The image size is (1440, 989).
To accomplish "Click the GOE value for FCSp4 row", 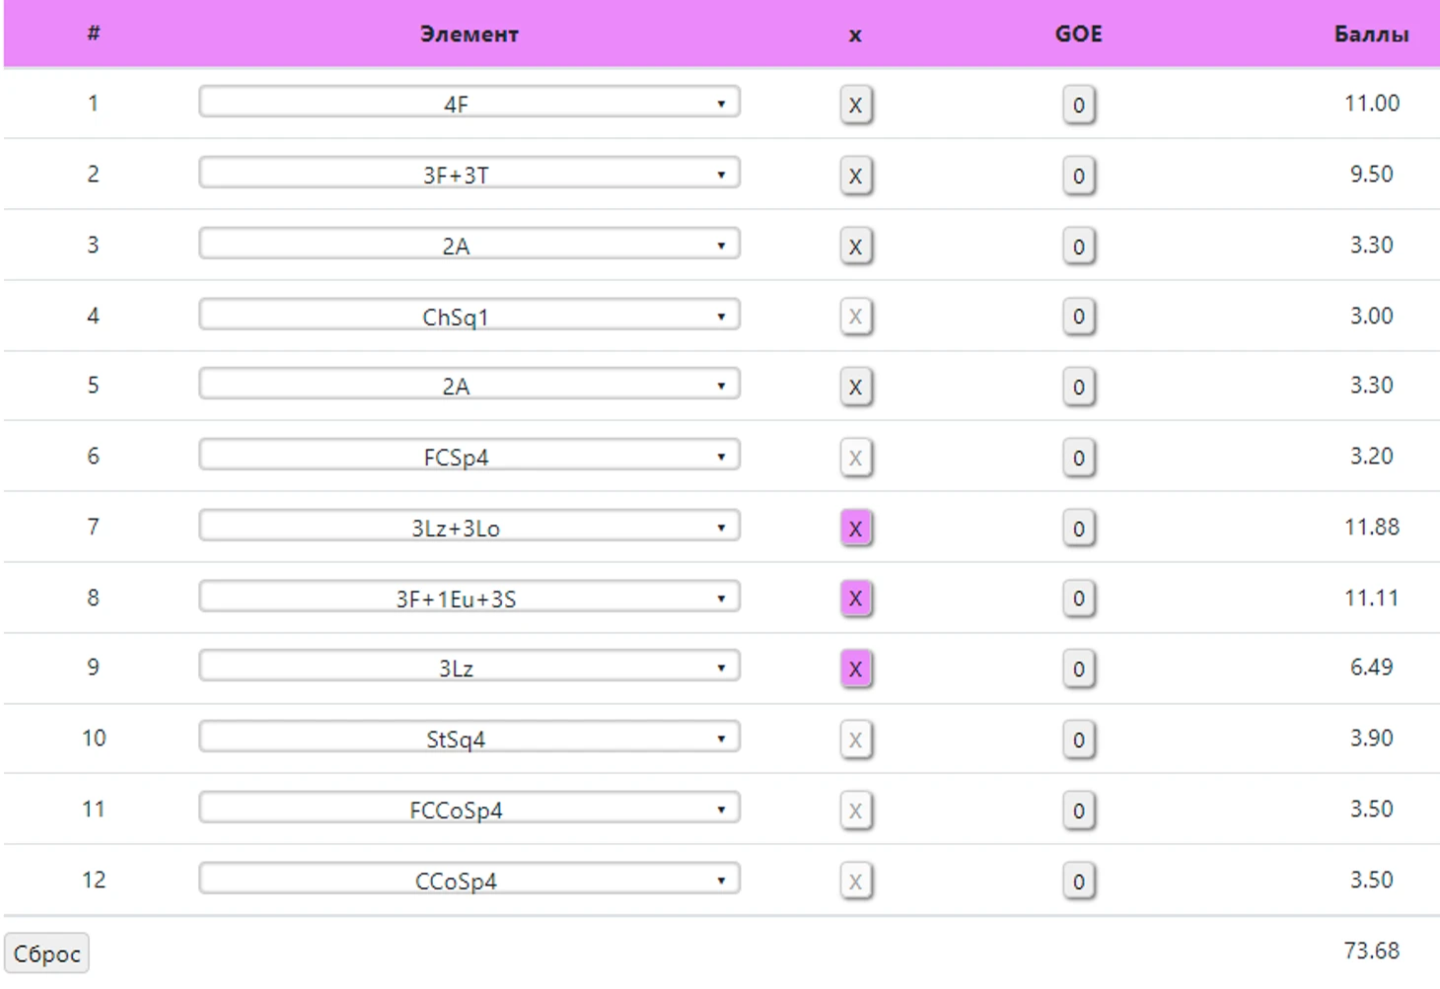I will (x=1078, y=458).
